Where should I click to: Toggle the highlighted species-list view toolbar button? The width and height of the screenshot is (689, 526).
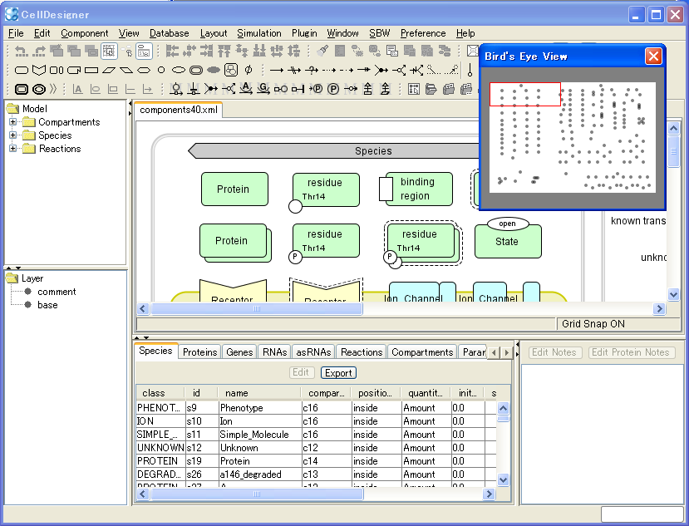pos(144,52)
